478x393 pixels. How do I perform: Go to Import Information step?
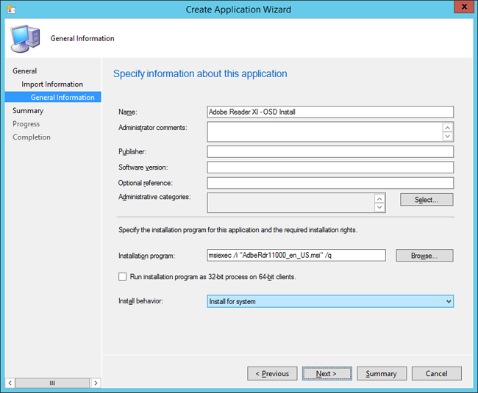pos(52,84)
